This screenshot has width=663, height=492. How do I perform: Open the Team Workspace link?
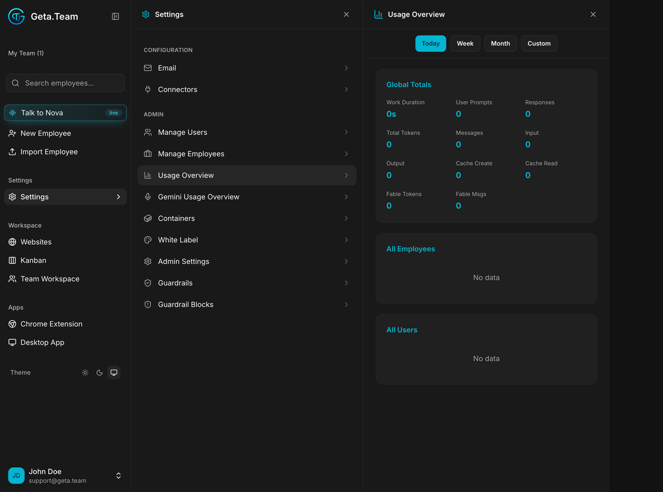pos(65,279)
